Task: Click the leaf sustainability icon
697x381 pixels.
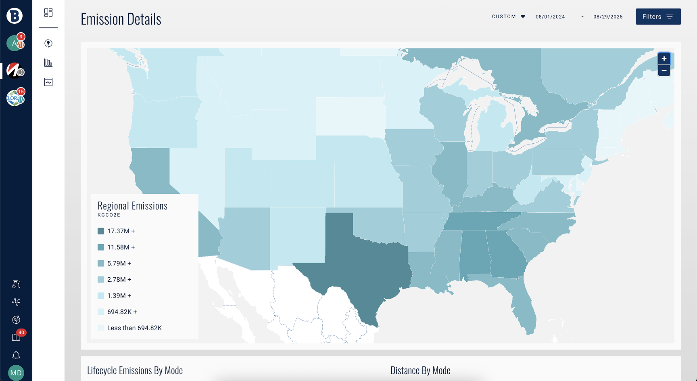Action: tap(16, 320)
